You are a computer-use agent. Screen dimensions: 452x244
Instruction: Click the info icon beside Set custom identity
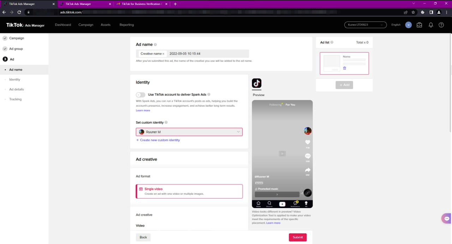[166, 123]
